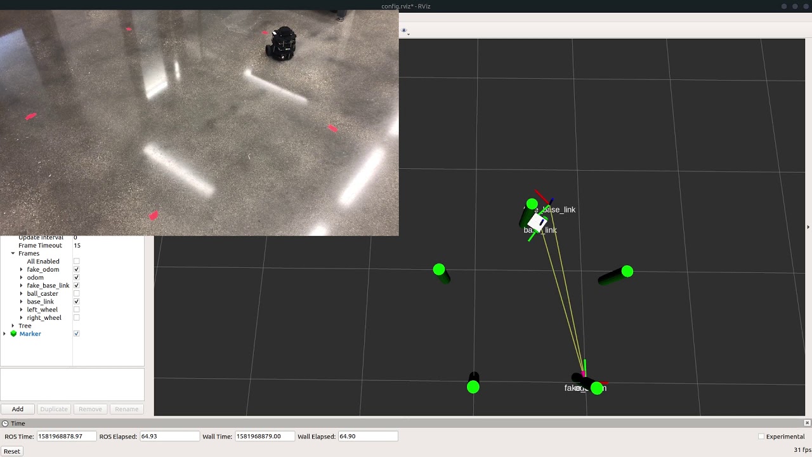Viewport: 812px width, 457px height.
Task: Select the Marker display label
Action: [x=30, y=334]
